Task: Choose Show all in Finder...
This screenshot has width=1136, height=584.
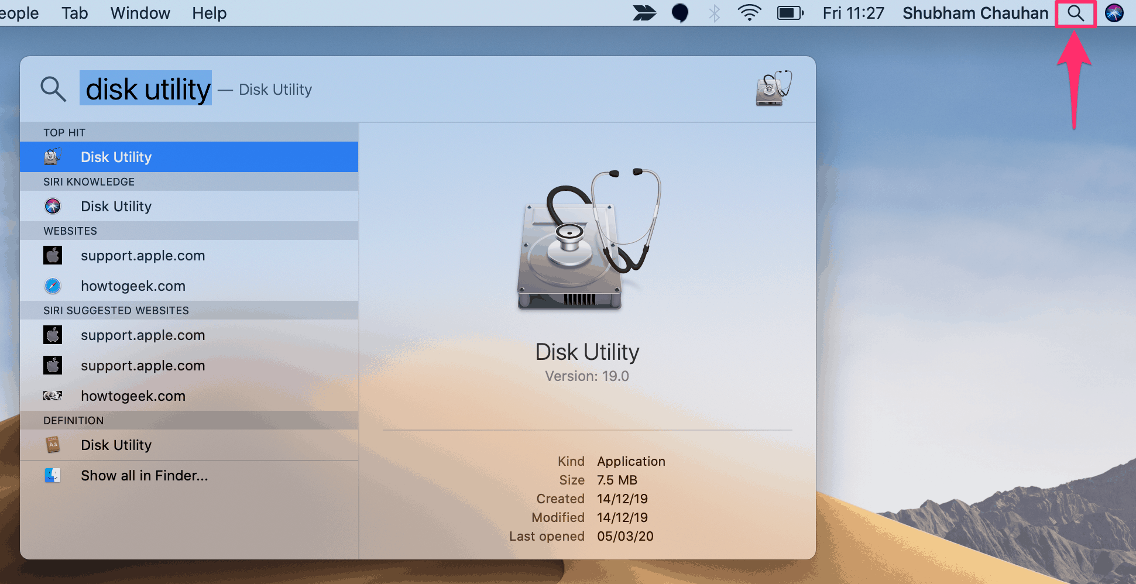Action: point(189,476)
